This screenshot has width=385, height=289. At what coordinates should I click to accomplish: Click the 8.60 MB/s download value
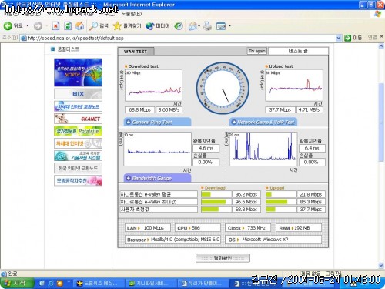(x=169, y=109)
